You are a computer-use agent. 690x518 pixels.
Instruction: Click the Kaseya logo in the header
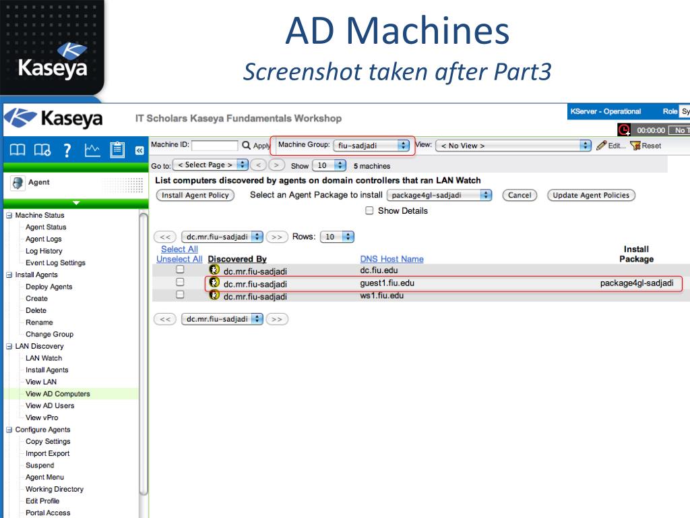click(54, 118)
